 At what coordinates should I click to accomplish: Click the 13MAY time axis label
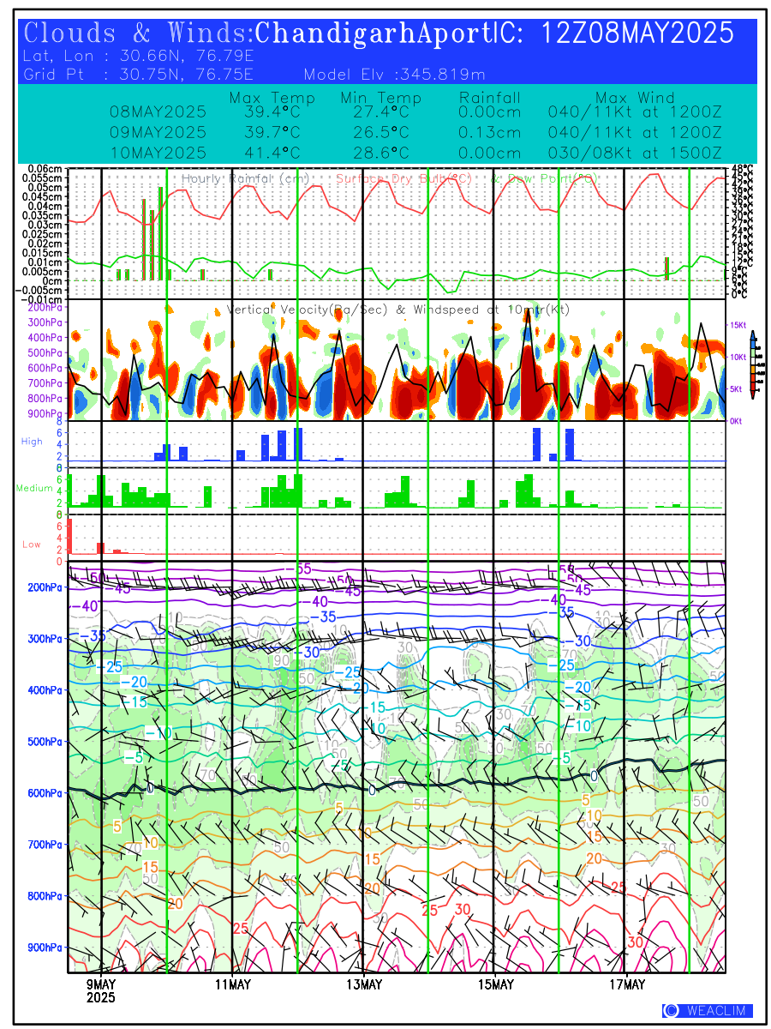tap(363, 984)
